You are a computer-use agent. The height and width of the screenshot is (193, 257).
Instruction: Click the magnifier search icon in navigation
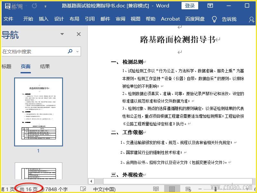[70, 51]
